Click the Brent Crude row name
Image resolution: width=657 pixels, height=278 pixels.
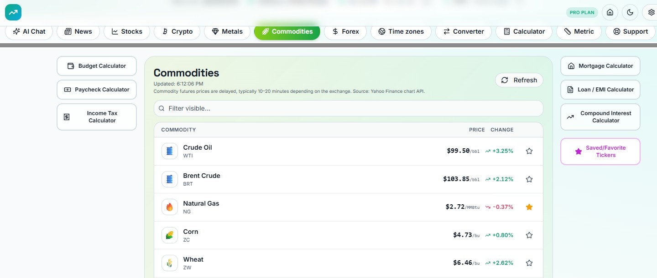click(202, 176)
